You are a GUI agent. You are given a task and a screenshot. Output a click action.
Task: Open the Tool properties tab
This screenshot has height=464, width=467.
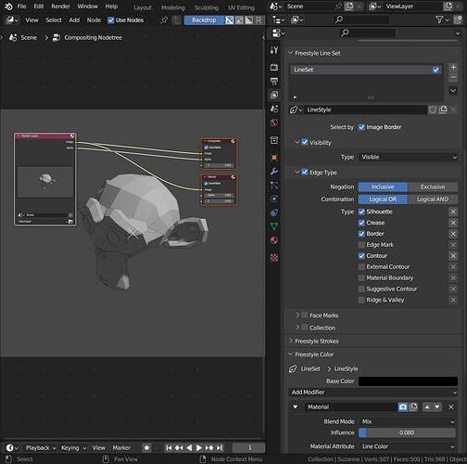point(274,50)
